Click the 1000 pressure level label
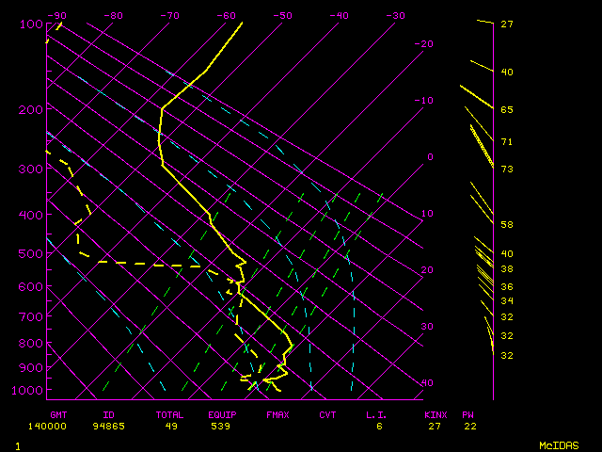The image size is (602, 452). click(28, 390)
